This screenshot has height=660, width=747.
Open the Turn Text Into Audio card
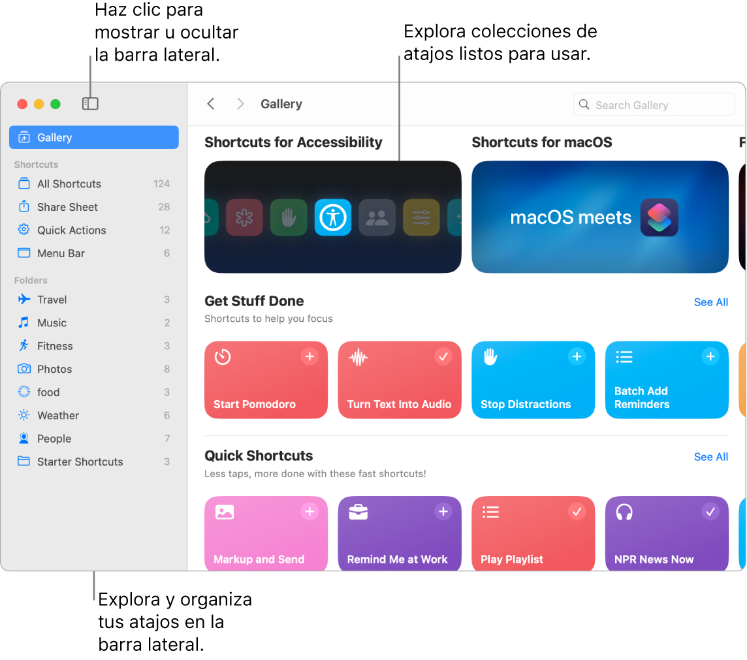[x=400, y=380]
